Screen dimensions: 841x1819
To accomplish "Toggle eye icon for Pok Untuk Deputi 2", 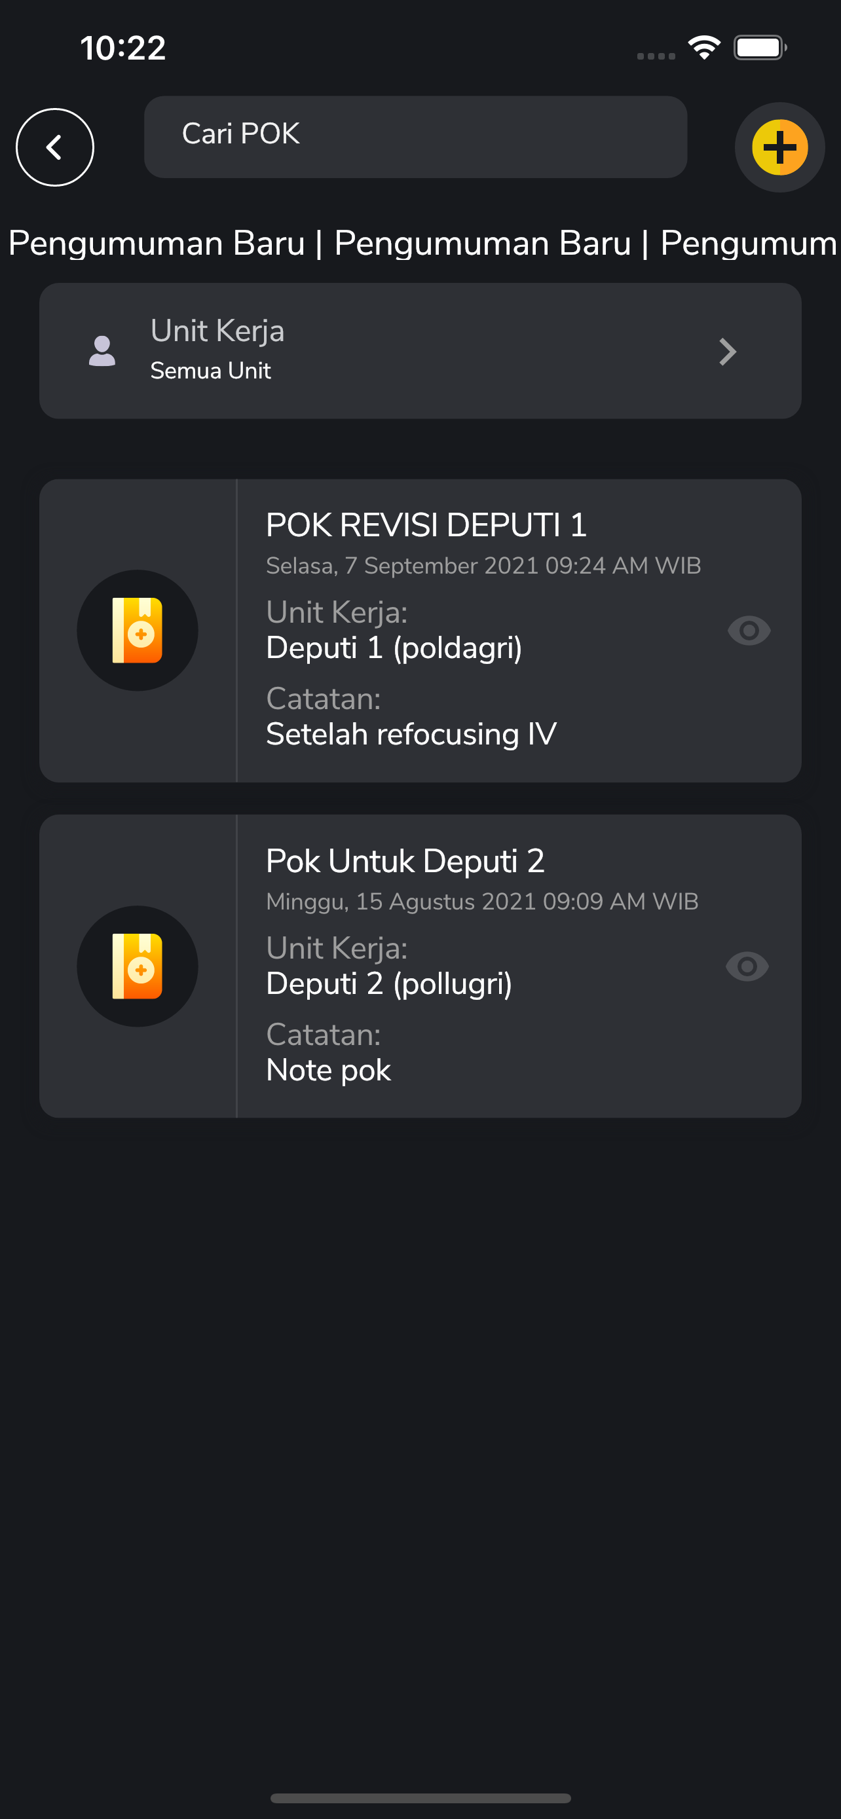I will 747,966.
